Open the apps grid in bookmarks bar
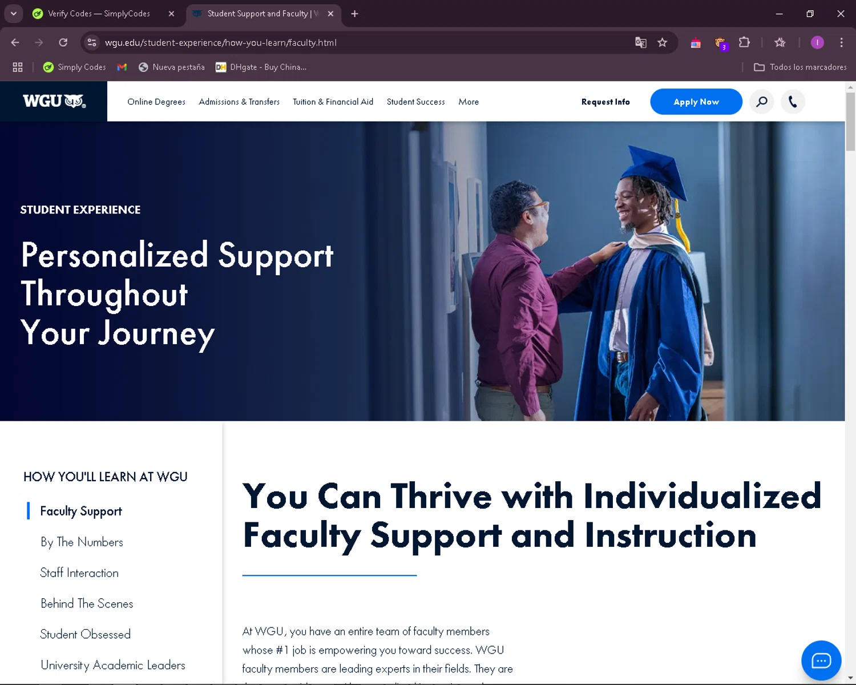The image size is (856, 685). tap(18, 67)
